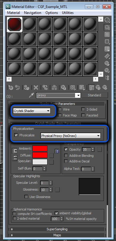Open the Material menu
This screenshot has height=241, width=116.
14,13
